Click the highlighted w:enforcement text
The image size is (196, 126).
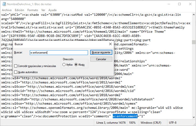coord(125,116)
